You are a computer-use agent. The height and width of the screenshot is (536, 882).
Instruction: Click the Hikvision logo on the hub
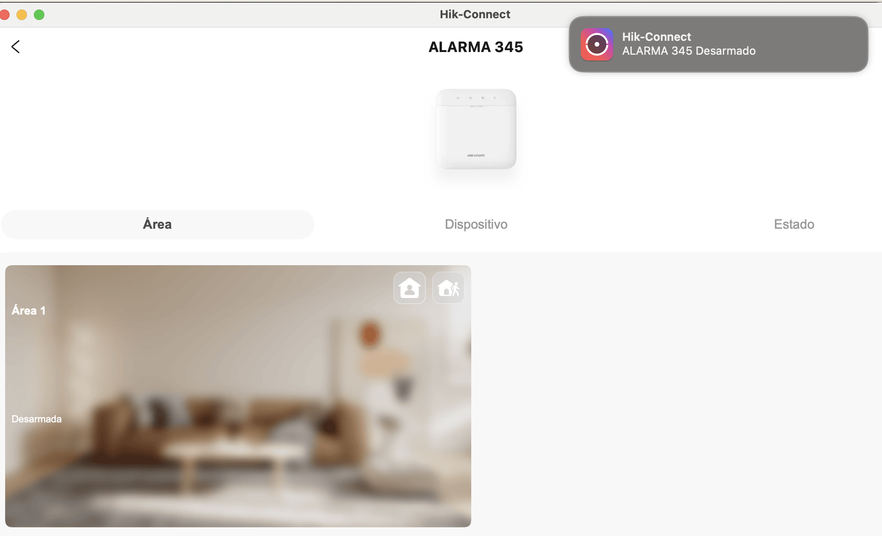[x=476, y=155]
